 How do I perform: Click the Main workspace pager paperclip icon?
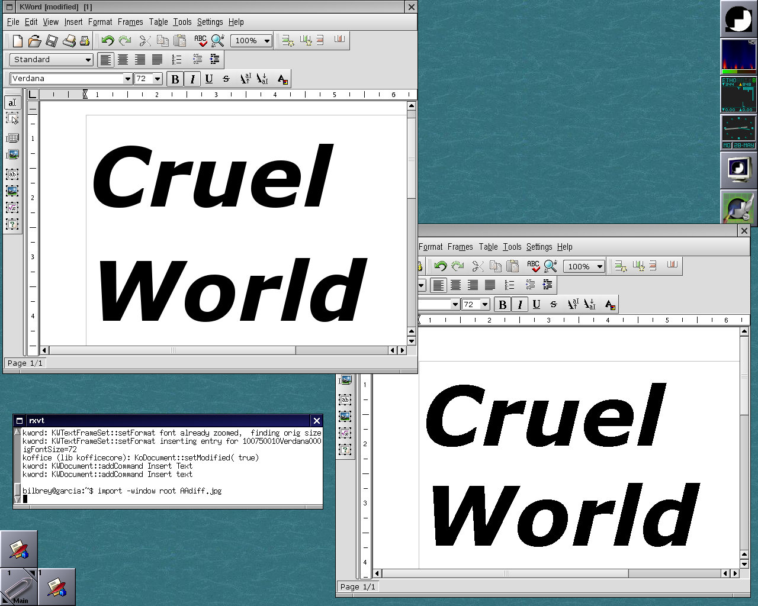19,587
